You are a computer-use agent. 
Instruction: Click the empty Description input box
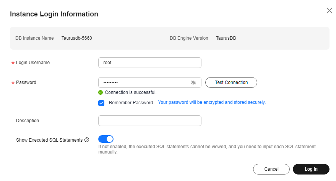pos(149,121)
